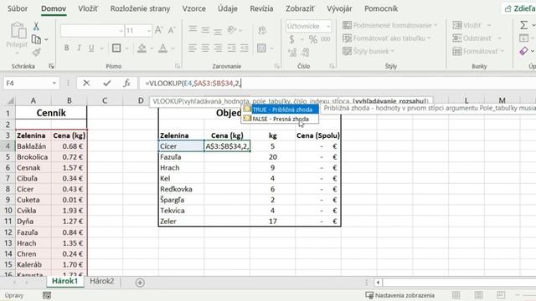
Task: Open the font name combo box
Action: click(x=92, y=31)
